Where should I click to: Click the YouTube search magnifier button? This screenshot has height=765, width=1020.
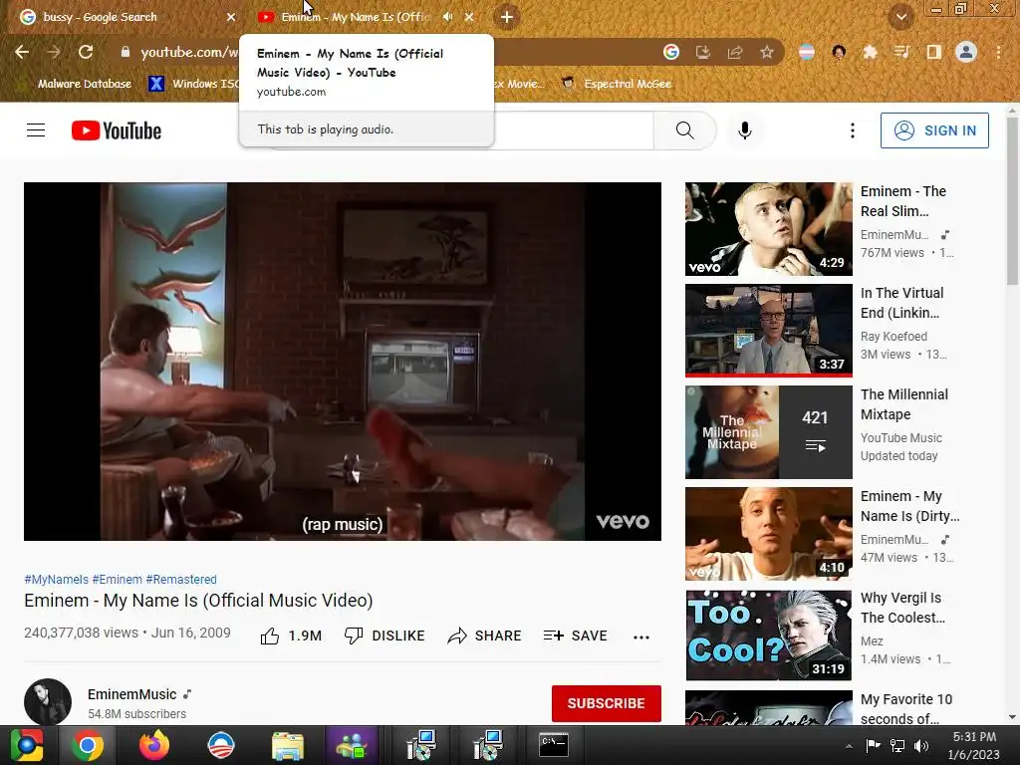(x=684, y=130)
